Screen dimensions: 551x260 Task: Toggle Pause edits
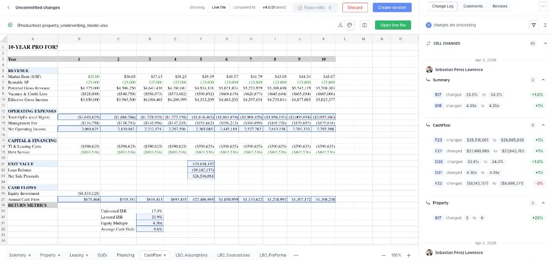[315, 8]
